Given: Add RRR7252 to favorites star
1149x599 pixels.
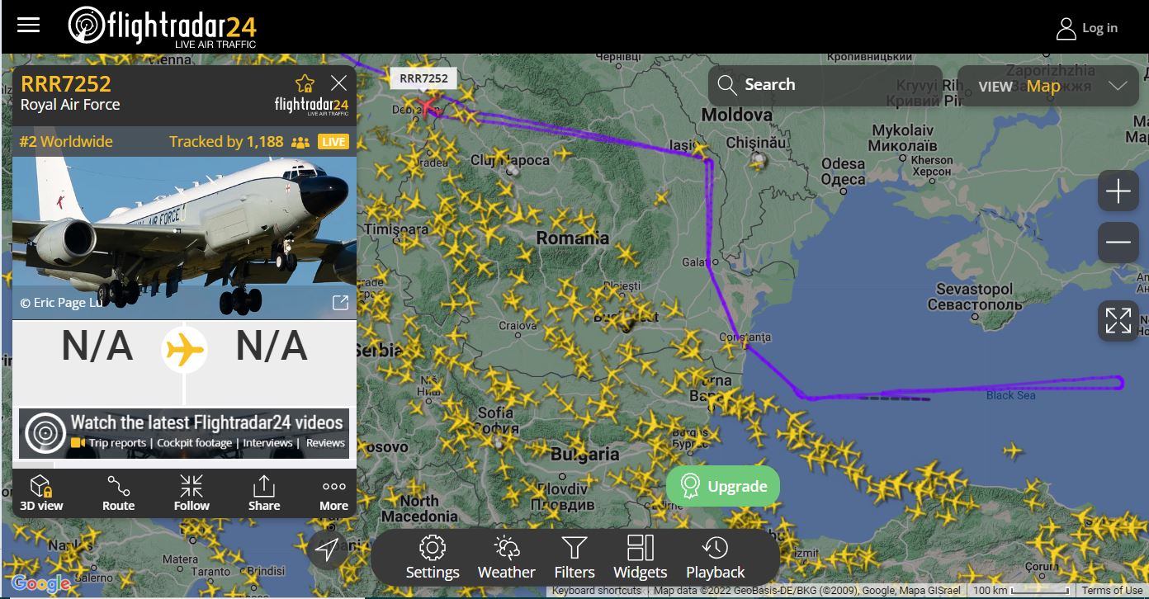Looking at the screenshot, I should click(305, 83).
